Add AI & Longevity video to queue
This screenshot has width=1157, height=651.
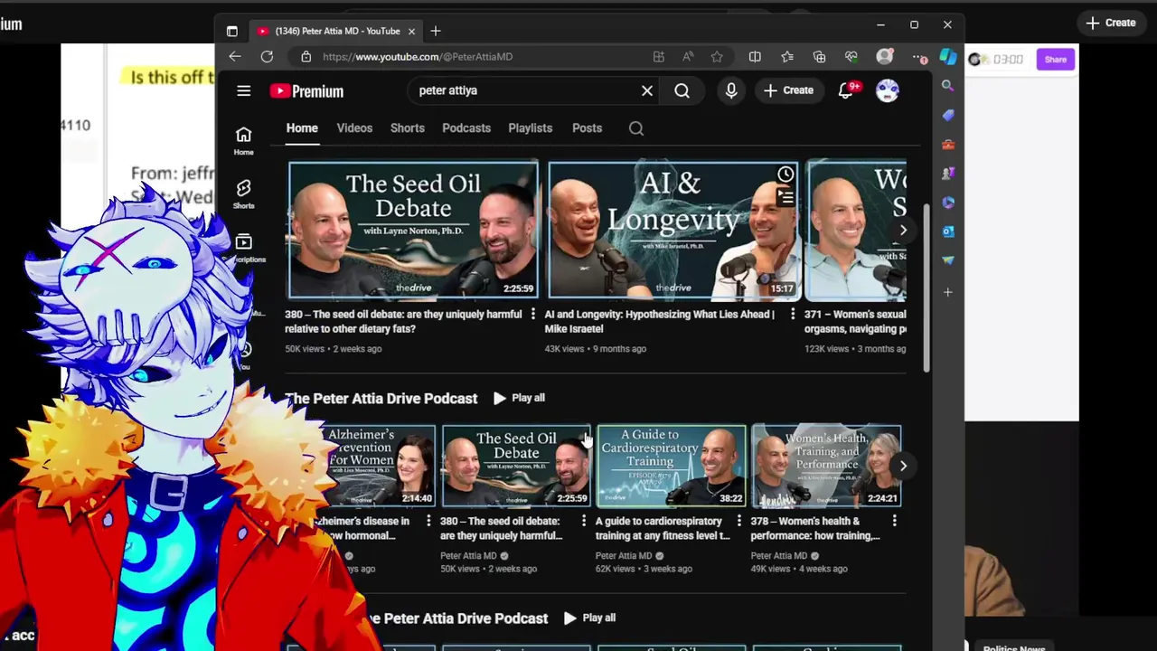coord(785,196)
